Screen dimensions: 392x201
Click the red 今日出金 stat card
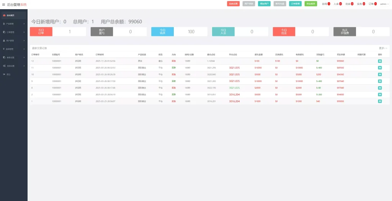click(x=301, y=32)
